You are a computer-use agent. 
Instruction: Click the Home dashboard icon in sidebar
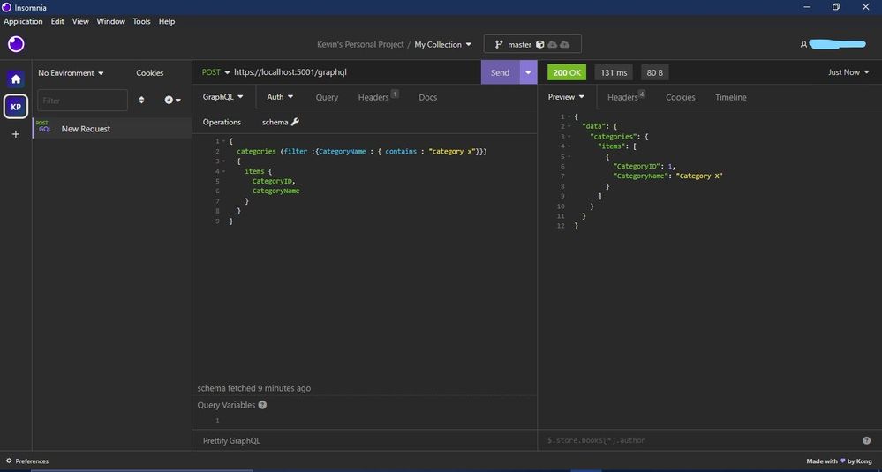[16, 79]
